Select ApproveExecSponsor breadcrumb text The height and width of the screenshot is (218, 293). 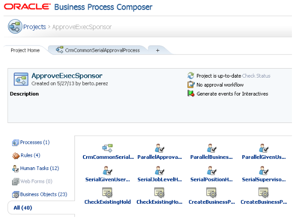[x=82, y=27]
